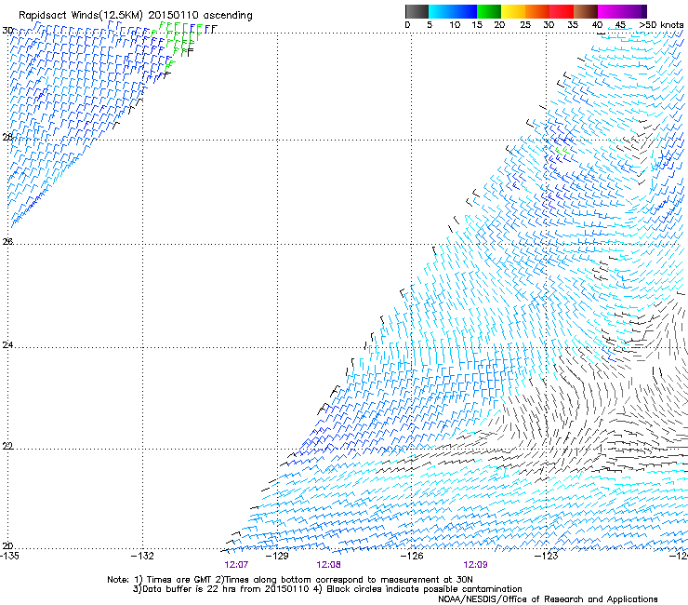Screen dimensions: 688x605
Task: Click the time stamp '12:09'
Action: point(475,565)
